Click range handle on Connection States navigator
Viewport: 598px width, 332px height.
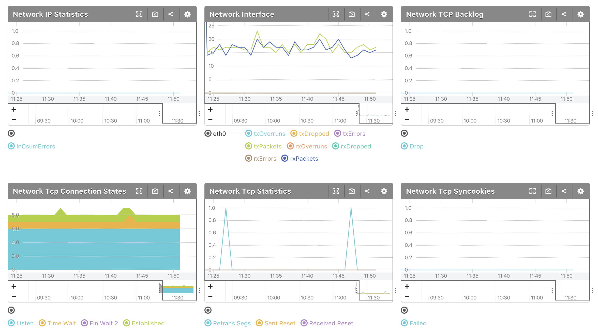[x=160, y=290]
